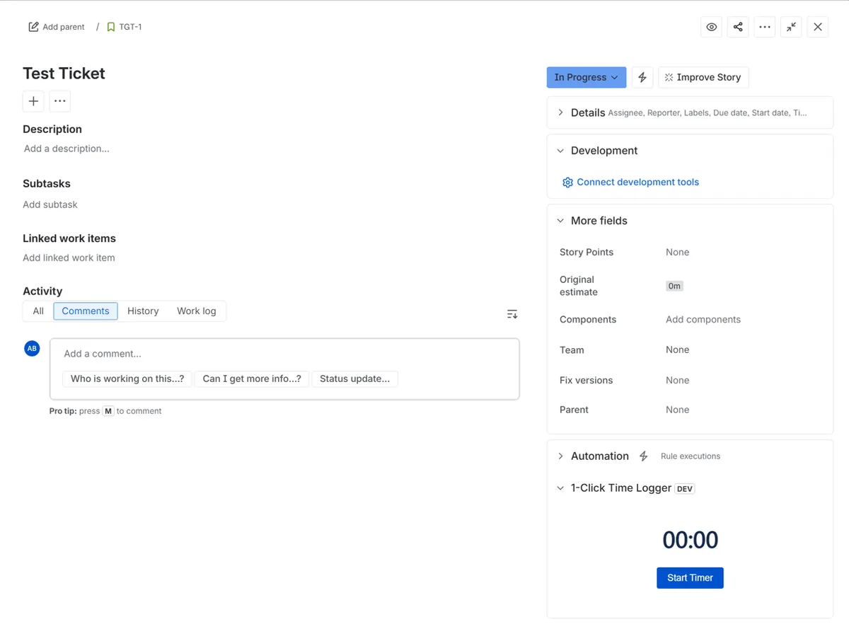Open ellipsis menu under the ticket title
849x624 pixels.
point(60,101)
